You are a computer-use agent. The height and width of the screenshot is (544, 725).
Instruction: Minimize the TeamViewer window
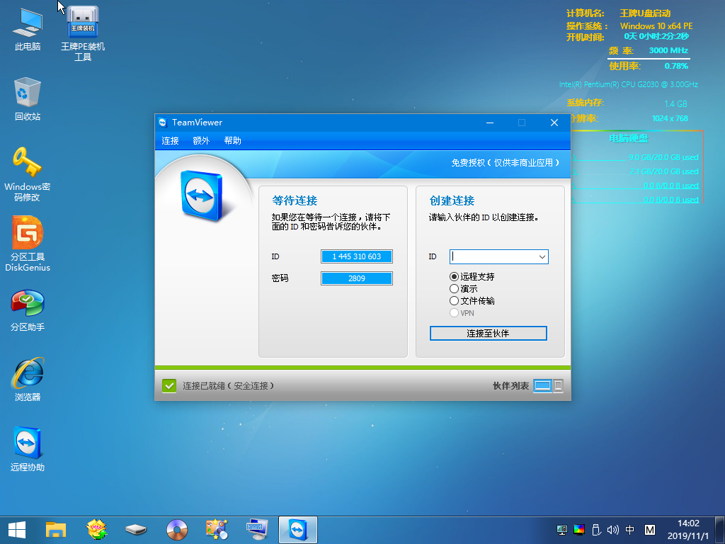[490, 123]
